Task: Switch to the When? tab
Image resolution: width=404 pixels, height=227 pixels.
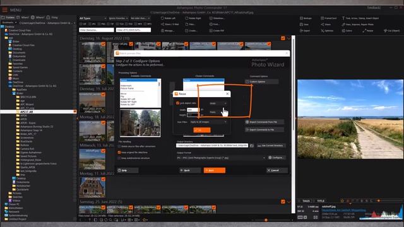Action: (x=23, y=18)
